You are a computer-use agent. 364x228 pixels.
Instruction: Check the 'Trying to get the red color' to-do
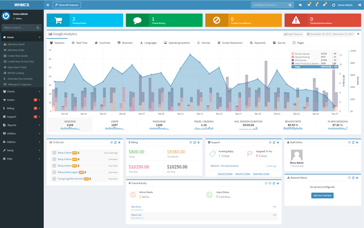pos(54,179)
